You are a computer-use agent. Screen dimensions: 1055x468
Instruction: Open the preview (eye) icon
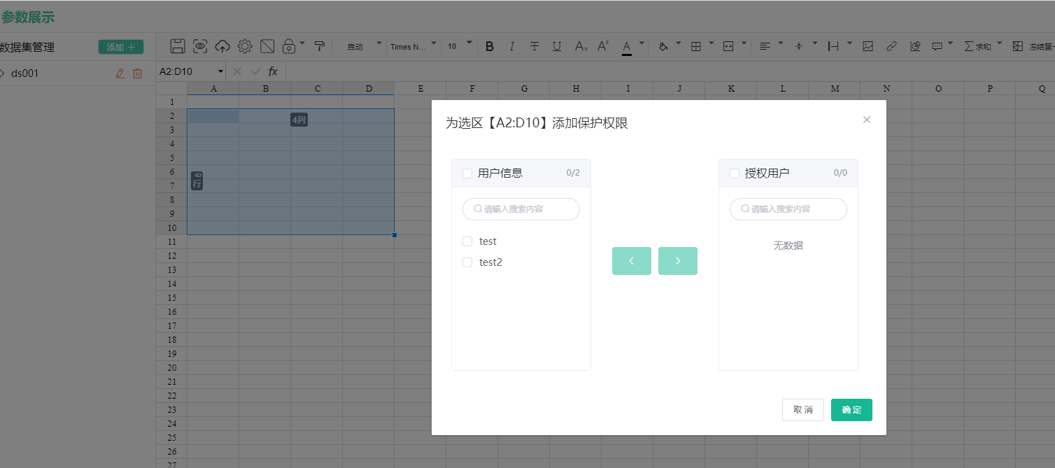(x=200, y=46)
